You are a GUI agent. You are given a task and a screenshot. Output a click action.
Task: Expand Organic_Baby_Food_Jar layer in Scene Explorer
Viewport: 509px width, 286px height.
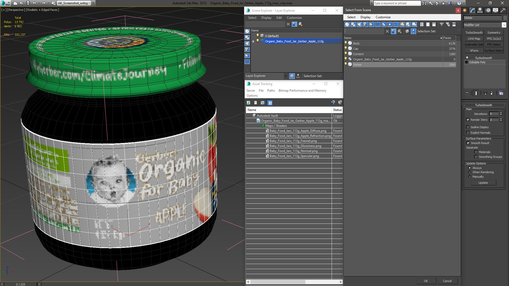(253, 41)
